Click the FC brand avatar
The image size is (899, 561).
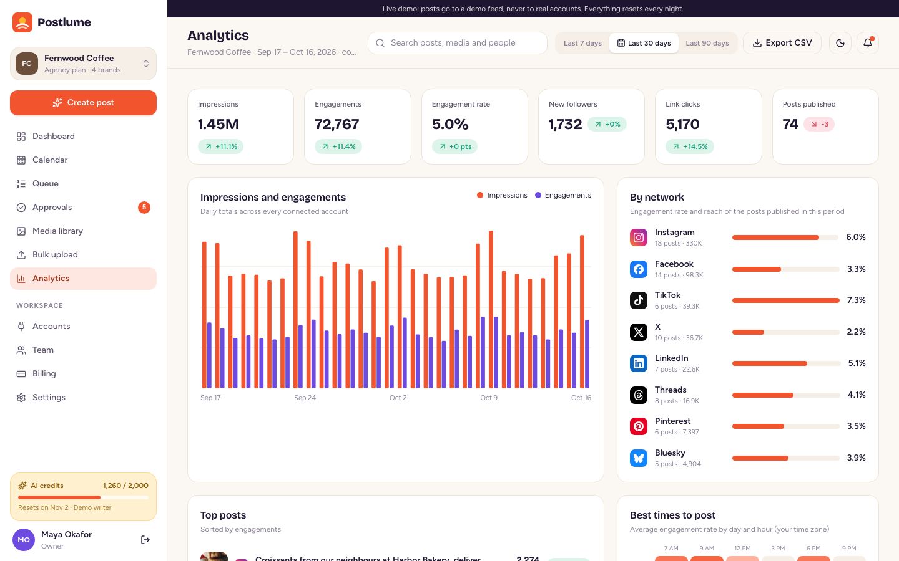pos(27,64)
